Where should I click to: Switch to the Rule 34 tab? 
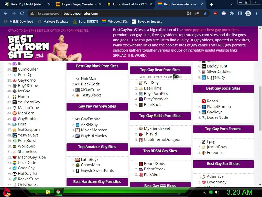(28, 4)
